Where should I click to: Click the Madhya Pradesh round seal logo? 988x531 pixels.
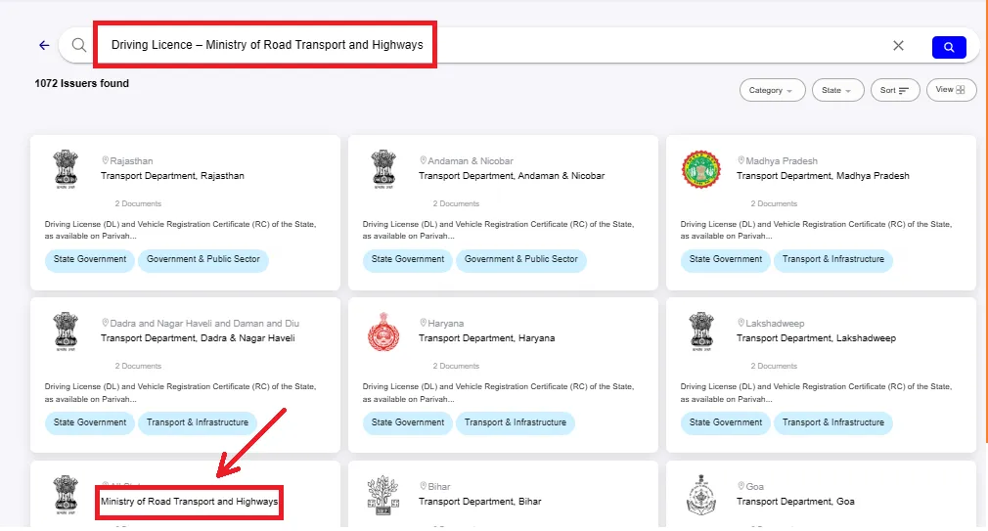point(701,169)
